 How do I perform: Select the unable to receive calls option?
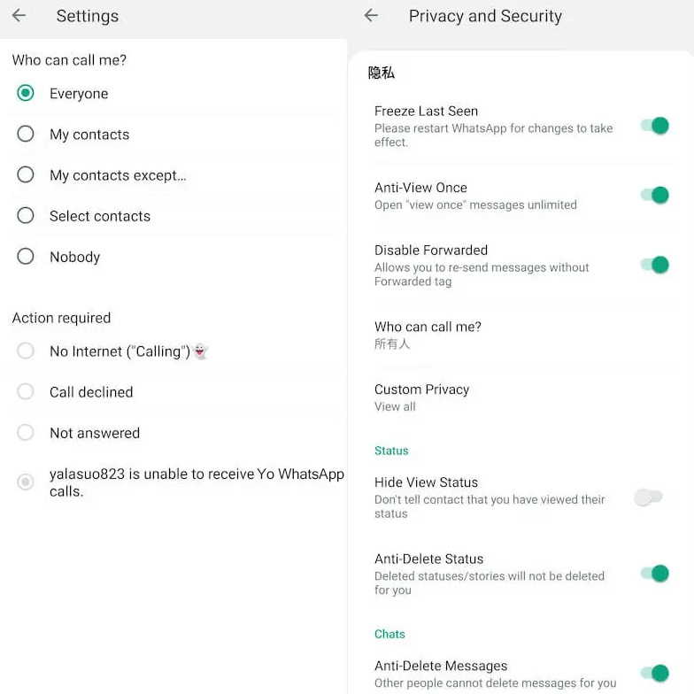coord(26,482)
